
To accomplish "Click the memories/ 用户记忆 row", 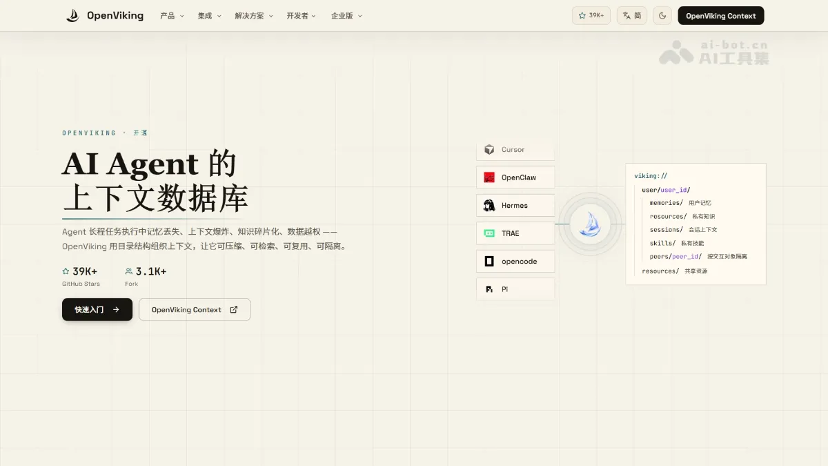I will point(680,203).
